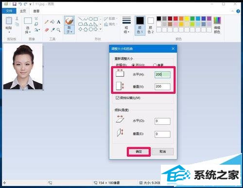
Task: Open the line Size dropdown
Action: click(126, 25)
